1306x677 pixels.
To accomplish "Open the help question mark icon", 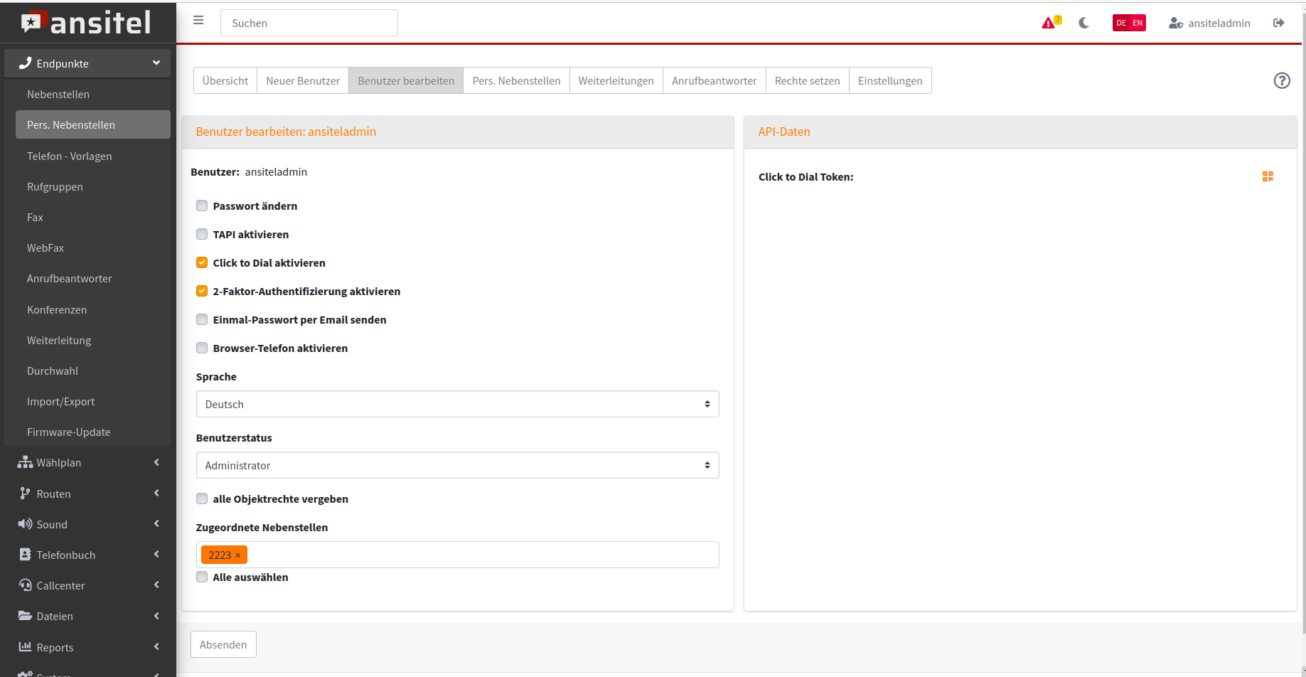I will (x=1281, y=81).
